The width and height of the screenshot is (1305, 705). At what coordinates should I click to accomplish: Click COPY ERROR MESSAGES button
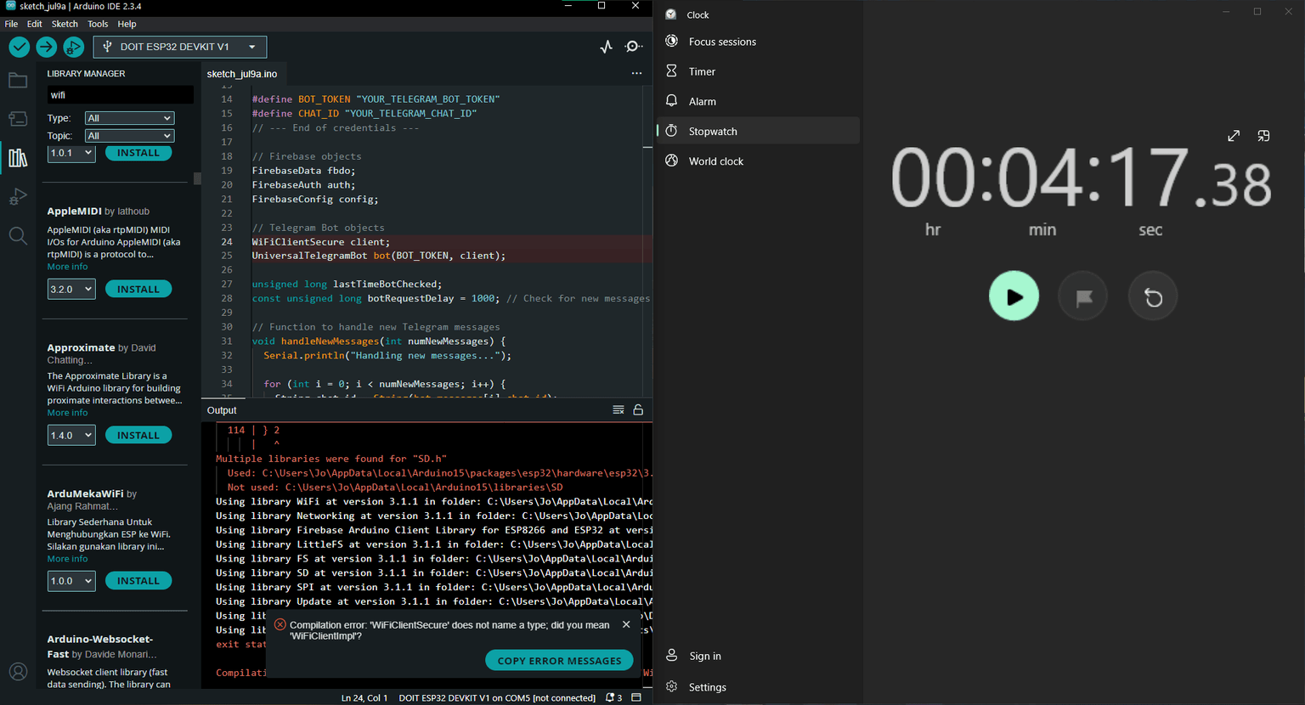click(559, 660)
